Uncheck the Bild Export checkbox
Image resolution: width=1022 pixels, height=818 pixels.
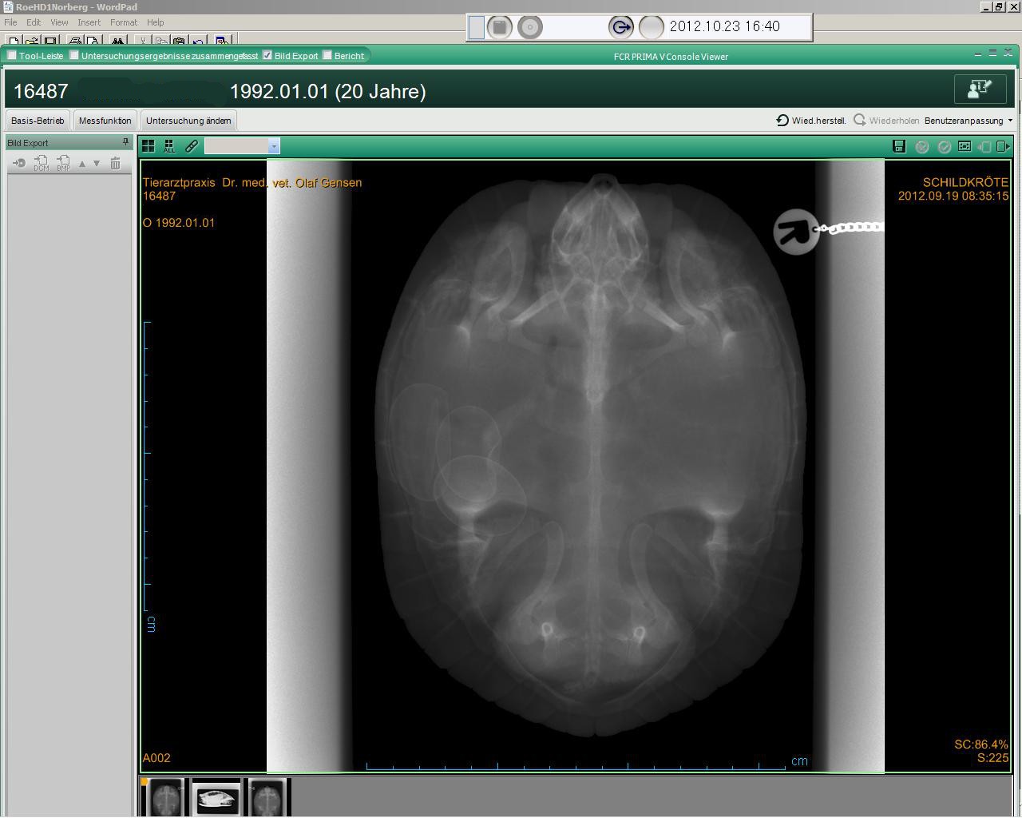[x=267, y=55]
